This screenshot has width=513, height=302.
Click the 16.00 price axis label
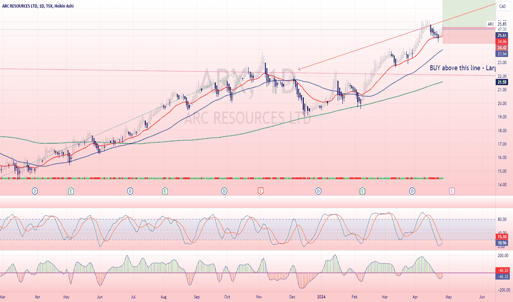click(x=502, y=158)
